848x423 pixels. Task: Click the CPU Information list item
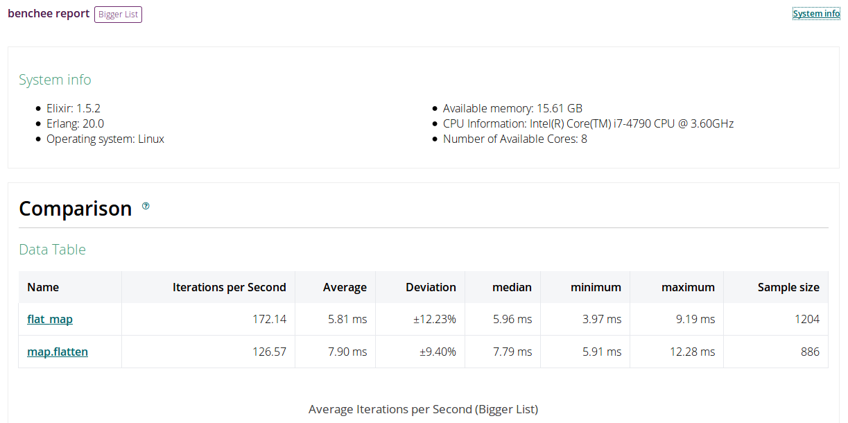pos(588,123)
